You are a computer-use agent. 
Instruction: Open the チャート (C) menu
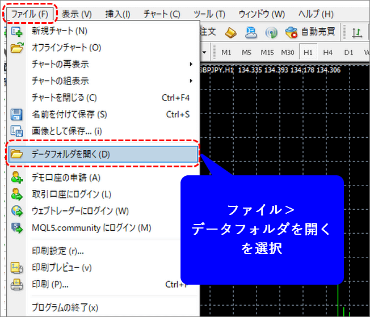162,14
